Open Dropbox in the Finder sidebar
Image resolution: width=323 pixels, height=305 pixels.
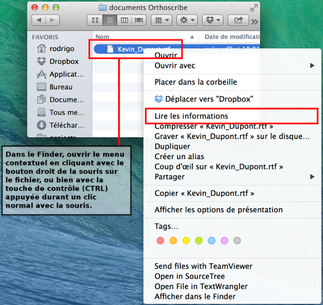tap(57, 62)
